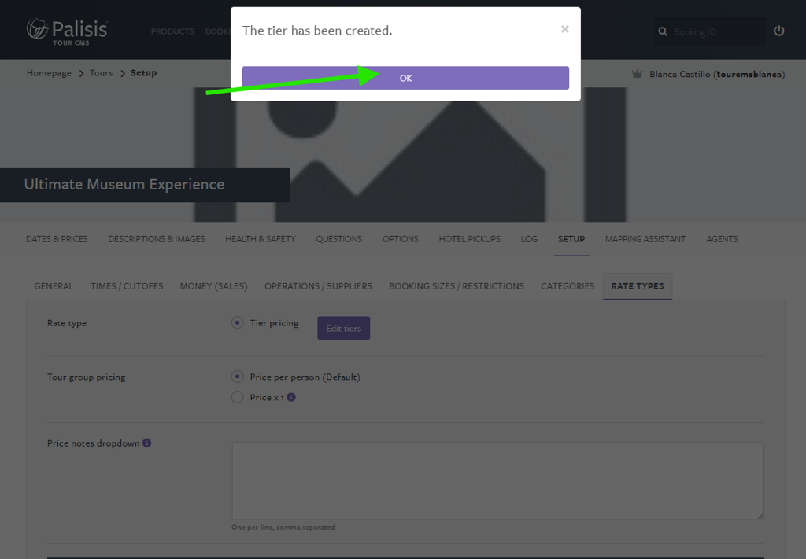This screenshot has width=806, height=559.
Task: Click the power logout icon
Action: (x=778, y=31)
